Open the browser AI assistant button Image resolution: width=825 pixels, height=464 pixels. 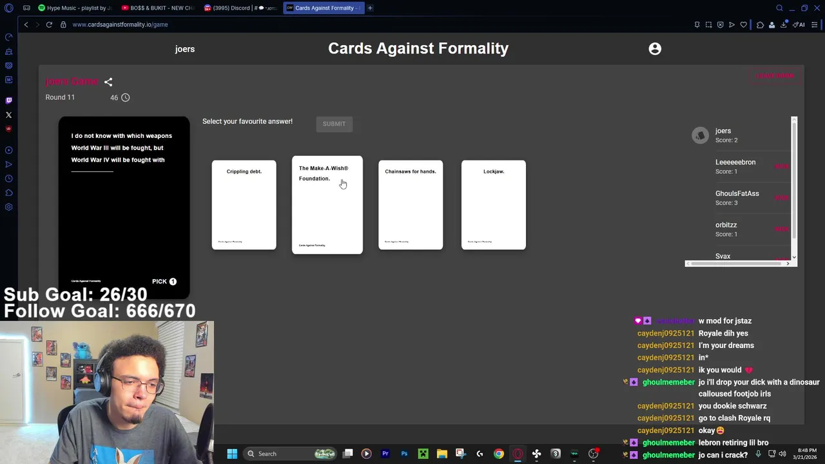[x=799, y=24]
